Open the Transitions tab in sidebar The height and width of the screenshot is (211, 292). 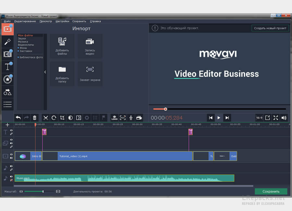pyautogui.click(x=7, y=54)
